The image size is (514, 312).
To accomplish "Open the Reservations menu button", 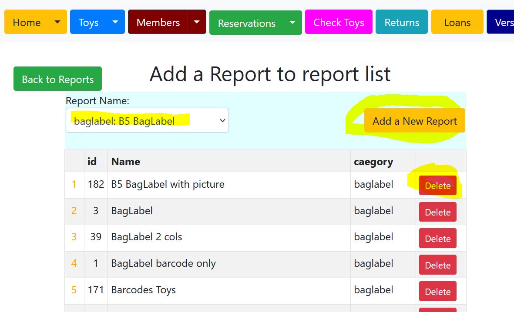I will (x=246, y=23).
